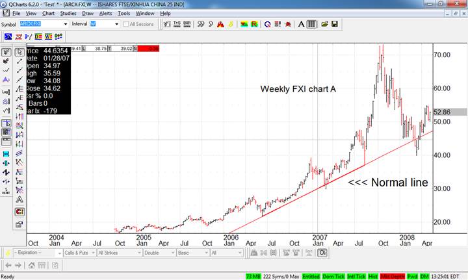Click the green and red R icon
Screen dimensions: 468x280
point(254,24)
